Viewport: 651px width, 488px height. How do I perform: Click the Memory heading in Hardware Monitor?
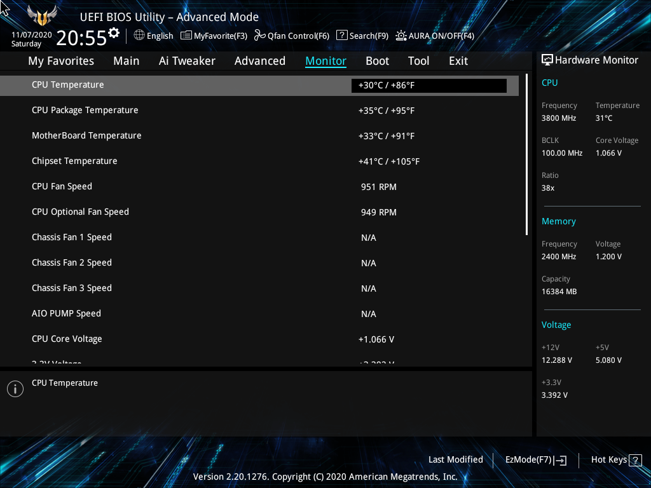[558, 221]
